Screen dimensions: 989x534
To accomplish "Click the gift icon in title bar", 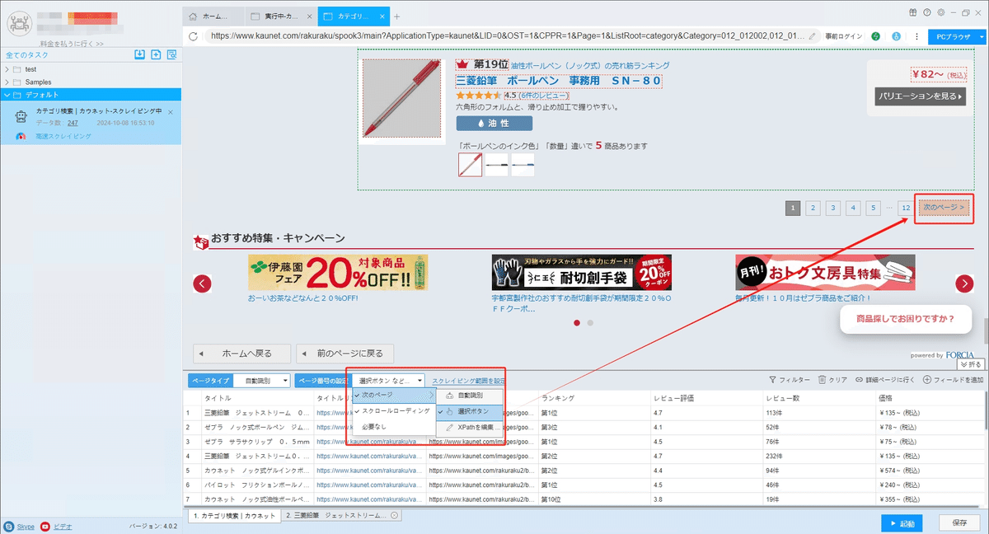I will point(913,12).
